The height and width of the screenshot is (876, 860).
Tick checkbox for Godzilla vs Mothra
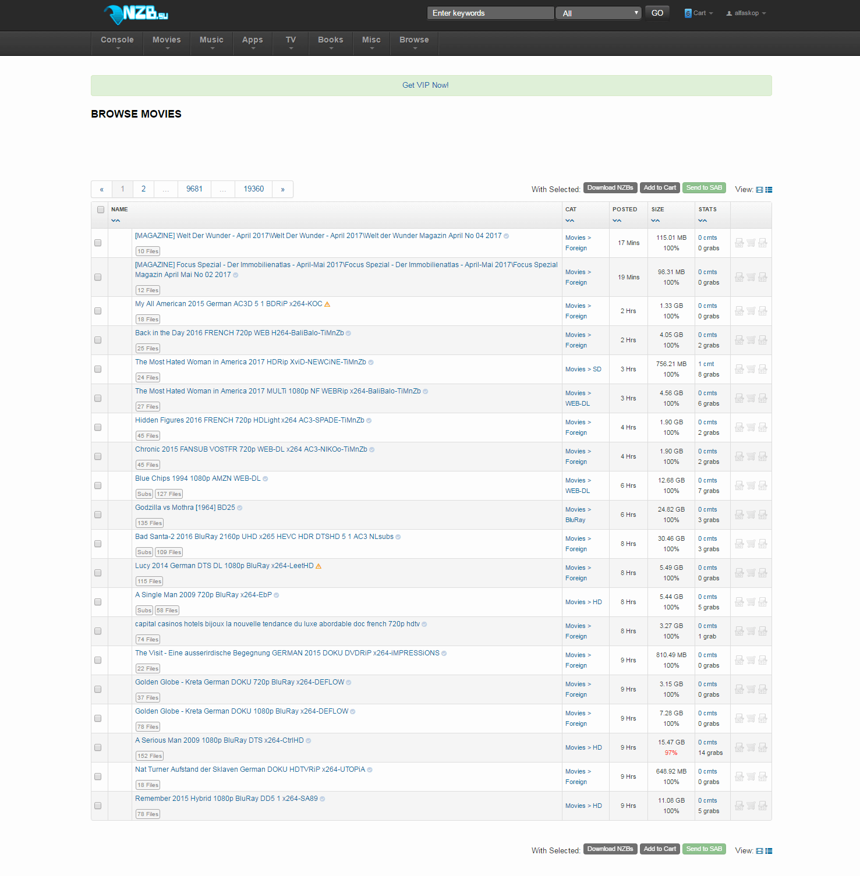[98, 515]
